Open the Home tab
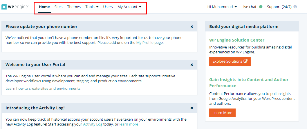Viewport: 307px width, 129px height. [x=44, y=7]
